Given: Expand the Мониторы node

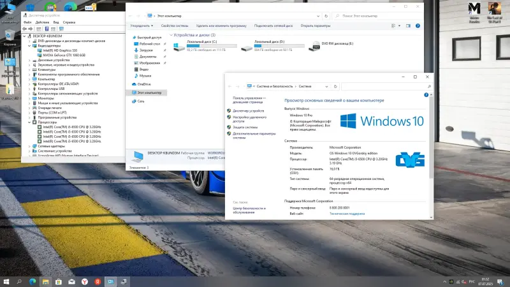Looking at the screenshot, I should 29,98.
